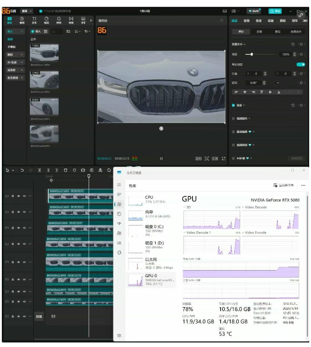
Task: Open the Text (文本) library tab
Action: [34, 20]
